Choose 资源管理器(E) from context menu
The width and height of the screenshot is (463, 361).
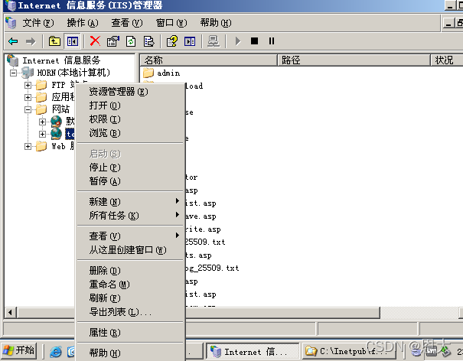pyautogui.click(x=130, y=92)
